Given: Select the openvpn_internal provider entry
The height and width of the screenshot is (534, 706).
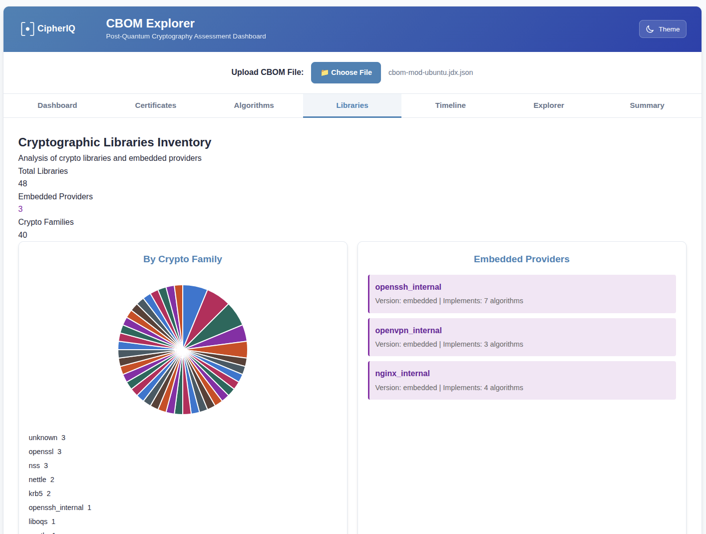Looking at the screenshot, I should point(522,337).
